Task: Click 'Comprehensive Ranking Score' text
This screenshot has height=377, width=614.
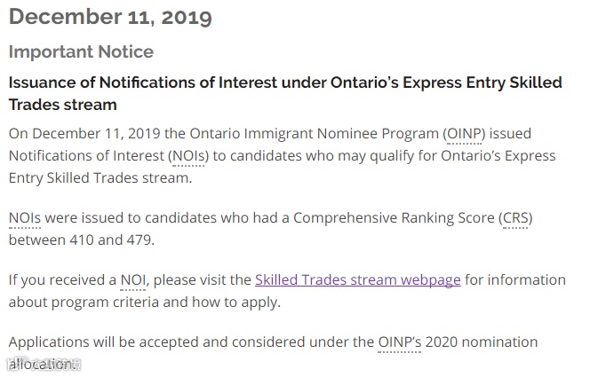Action: pyautogui.click(x=394, y=218)
